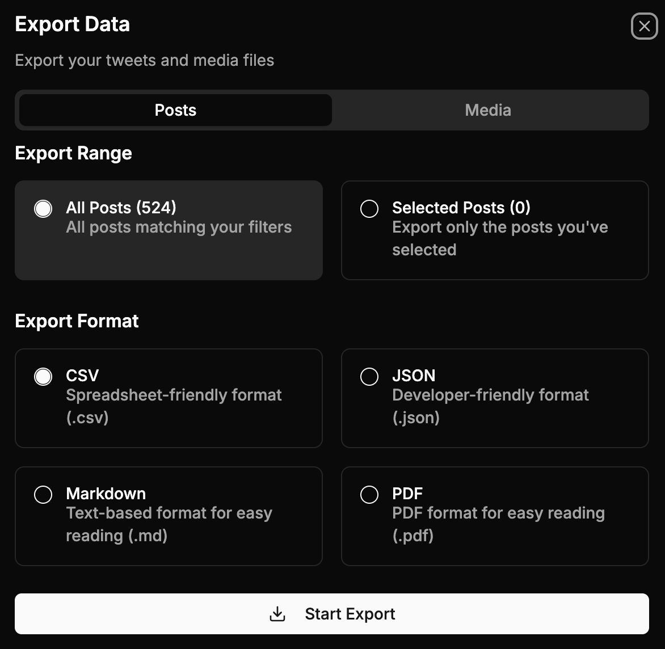Select the Markdown radio button
This screenshot has width=665, height=649.
43,495
